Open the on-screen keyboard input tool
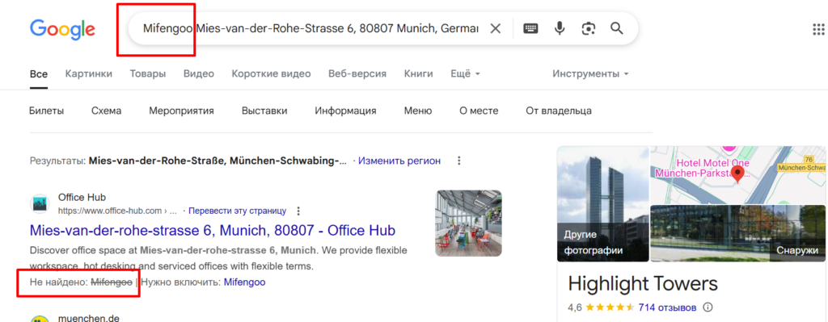The height and width of the screenshot is (322, 828). (530, 28)
